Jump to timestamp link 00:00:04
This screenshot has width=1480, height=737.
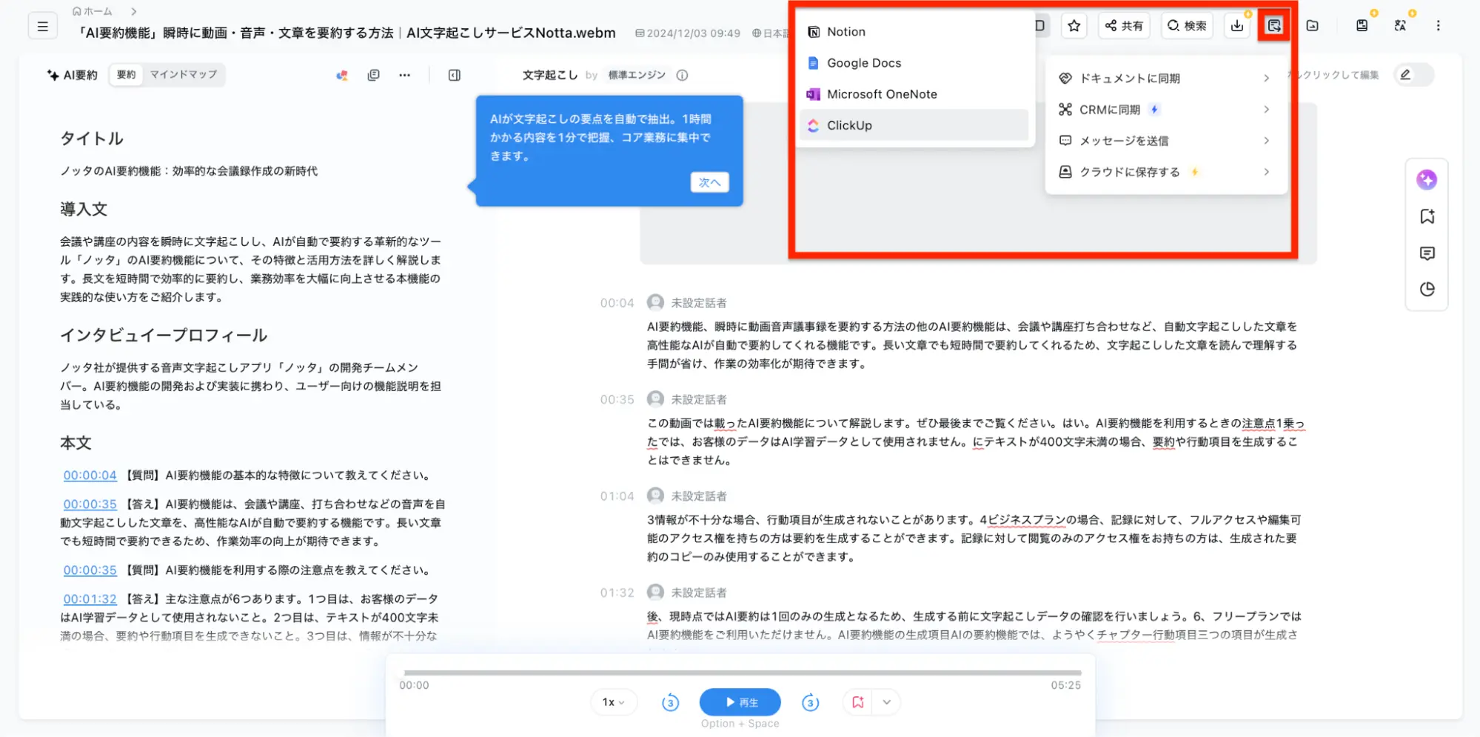tap(90, 476)
